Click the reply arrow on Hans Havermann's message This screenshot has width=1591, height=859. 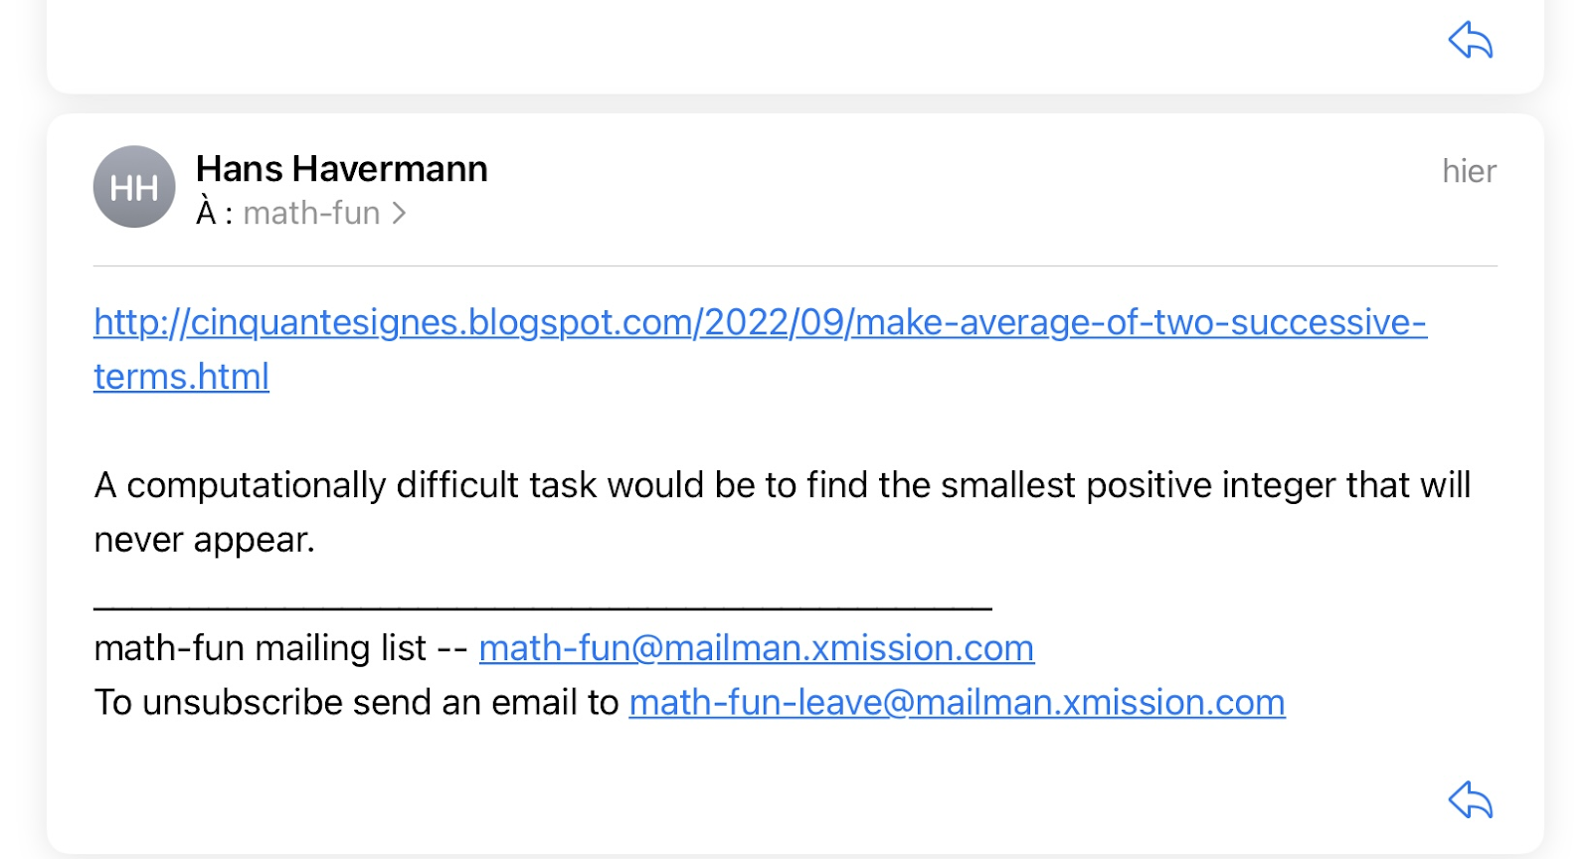(x=1470, y=799)
